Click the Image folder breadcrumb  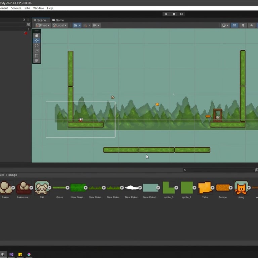tap(12, 175)
